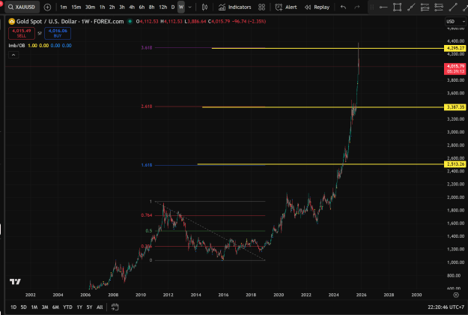
Task: Collapse the indicator legend with chevron
Action: coord(13,55)
